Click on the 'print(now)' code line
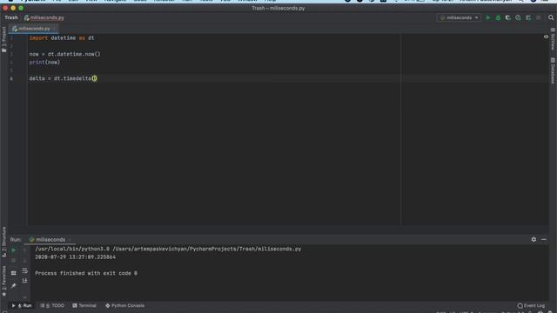The image size is (557, 313). coord(44,62)
